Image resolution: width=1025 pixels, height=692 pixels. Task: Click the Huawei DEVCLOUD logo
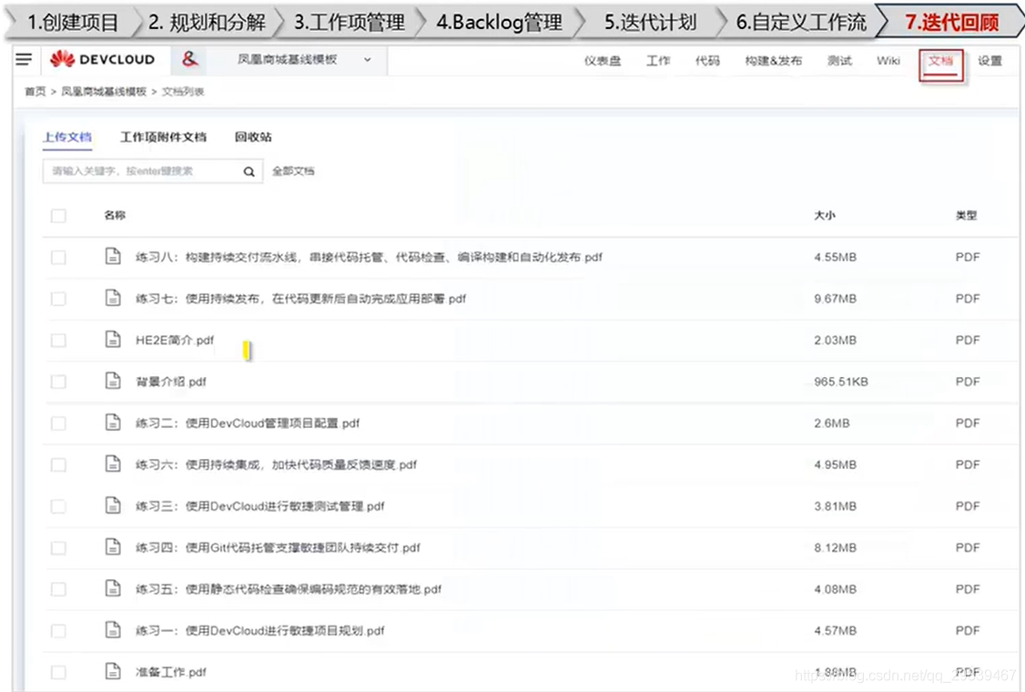coord(103,59)
